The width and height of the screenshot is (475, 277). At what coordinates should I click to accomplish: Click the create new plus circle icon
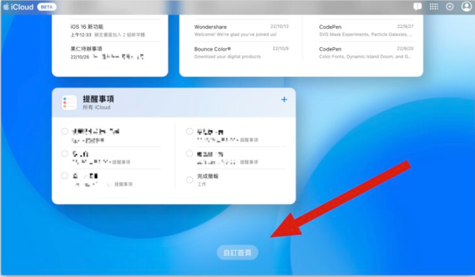[450, 6]
